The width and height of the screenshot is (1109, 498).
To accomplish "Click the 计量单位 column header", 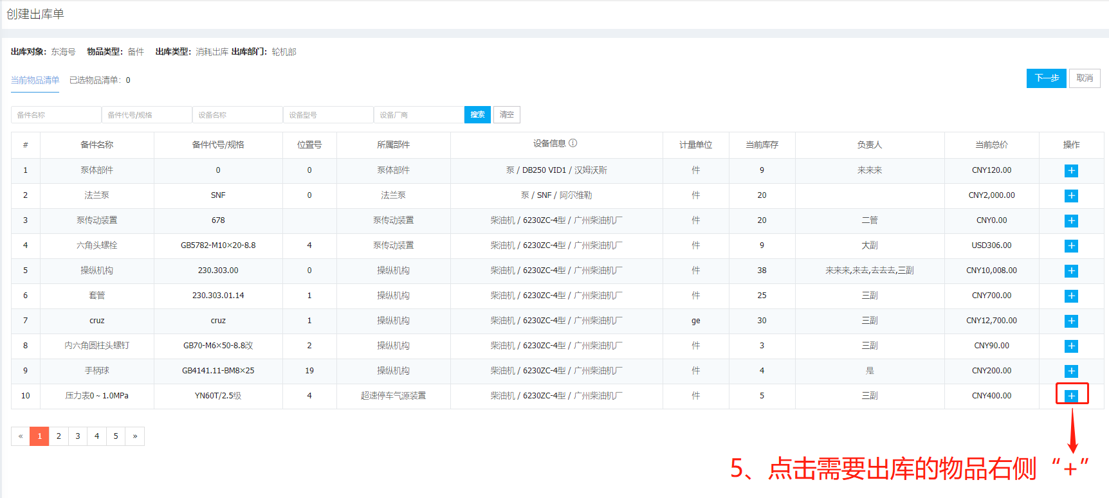I will [x=695, y=145].
